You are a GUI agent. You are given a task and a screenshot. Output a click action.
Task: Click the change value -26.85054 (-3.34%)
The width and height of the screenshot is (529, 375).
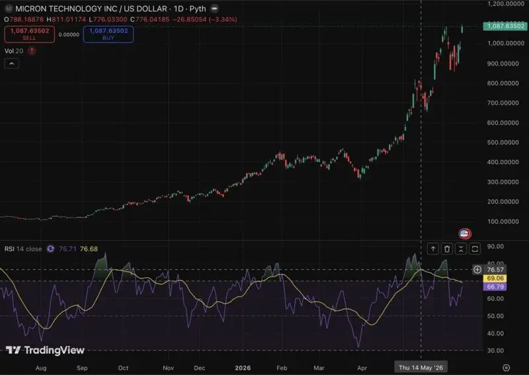click(x=205, y=20)
